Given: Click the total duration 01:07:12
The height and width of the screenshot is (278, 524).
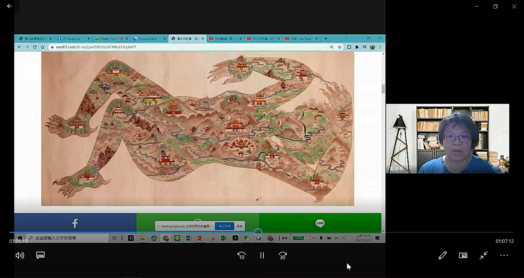Looking at the screenshot, I should click(505, 241).
